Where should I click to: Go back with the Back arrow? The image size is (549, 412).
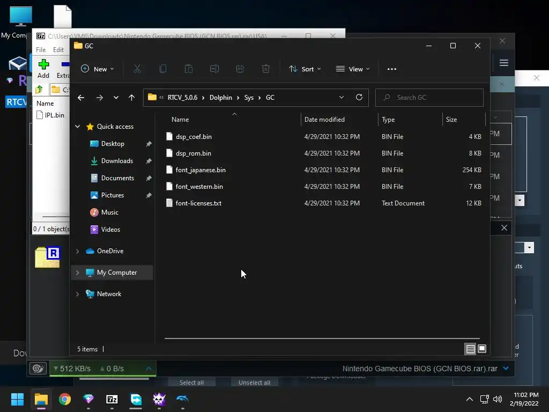tap(81, 98)
